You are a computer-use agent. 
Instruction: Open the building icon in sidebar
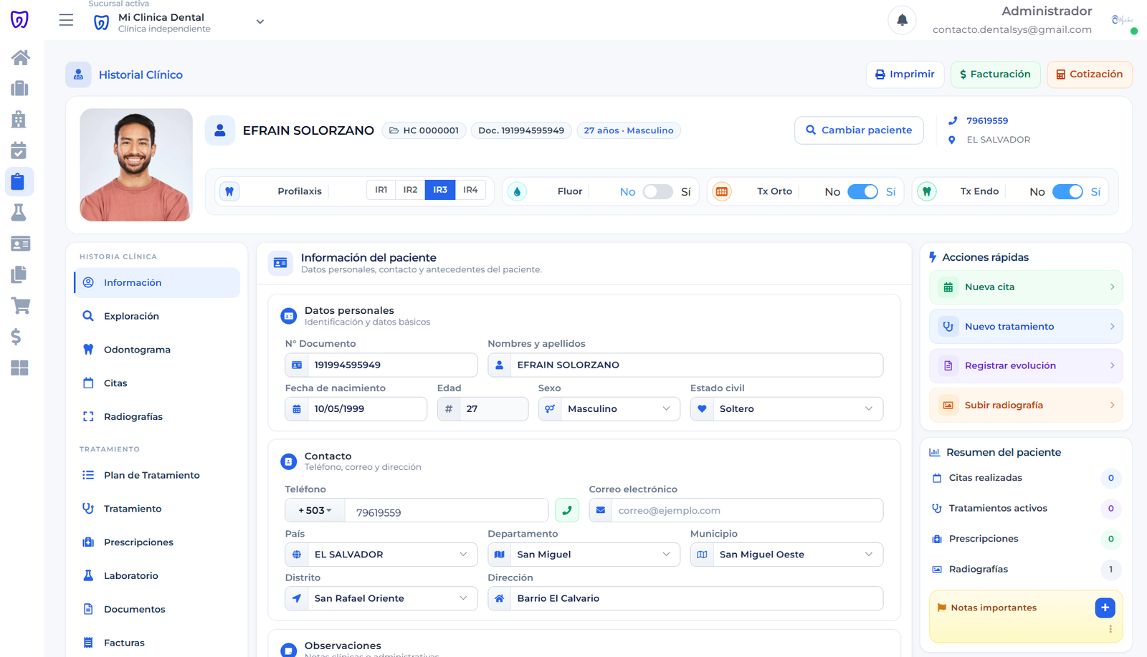click(19, 119)
